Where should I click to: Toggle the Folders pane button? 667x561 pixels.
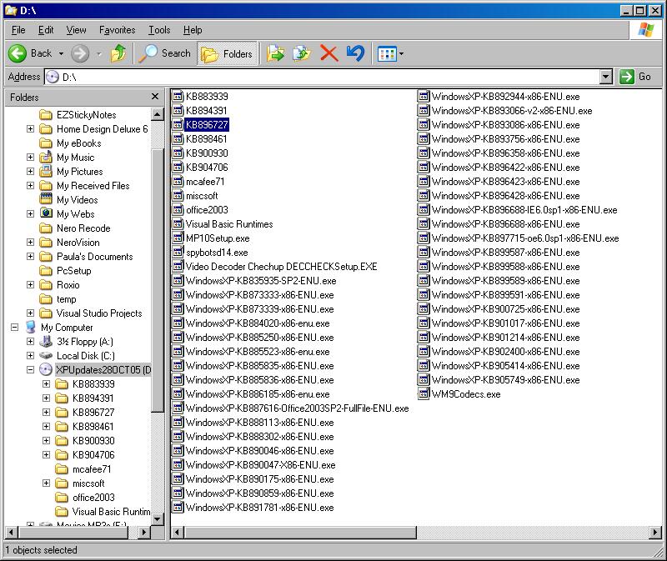tap(227, 53)
